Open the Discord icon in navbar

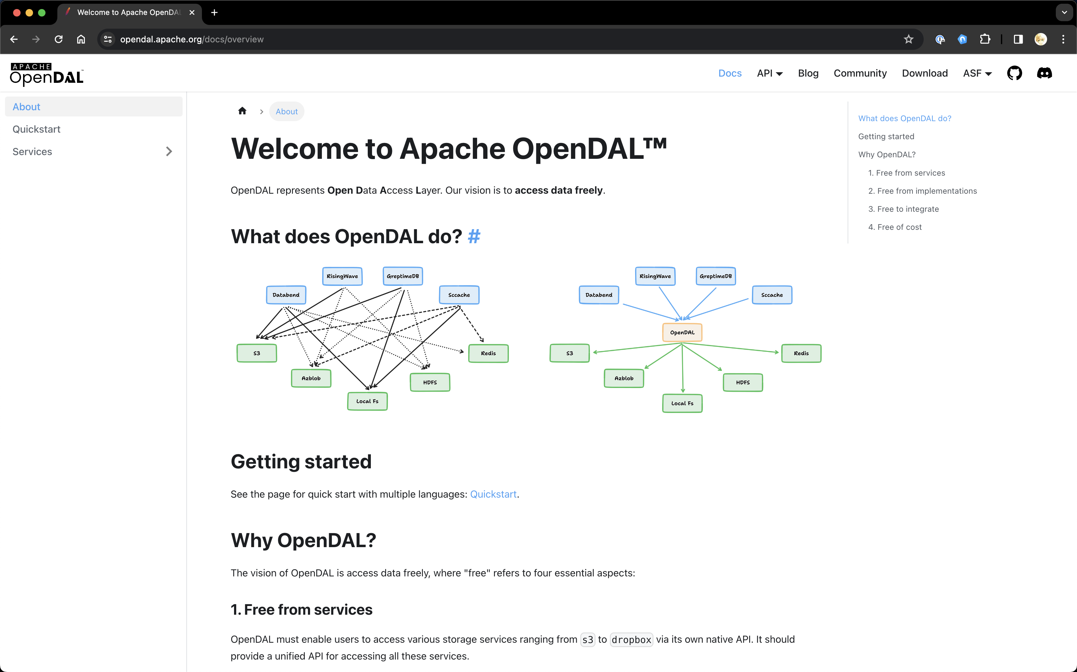tap(1044, 73)
